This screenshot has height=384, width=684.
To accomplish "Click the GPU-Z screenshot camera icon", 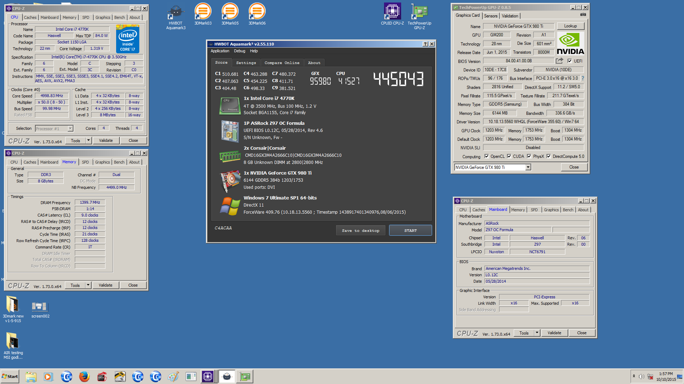I will pyautogui.click(x=583, y=15).
